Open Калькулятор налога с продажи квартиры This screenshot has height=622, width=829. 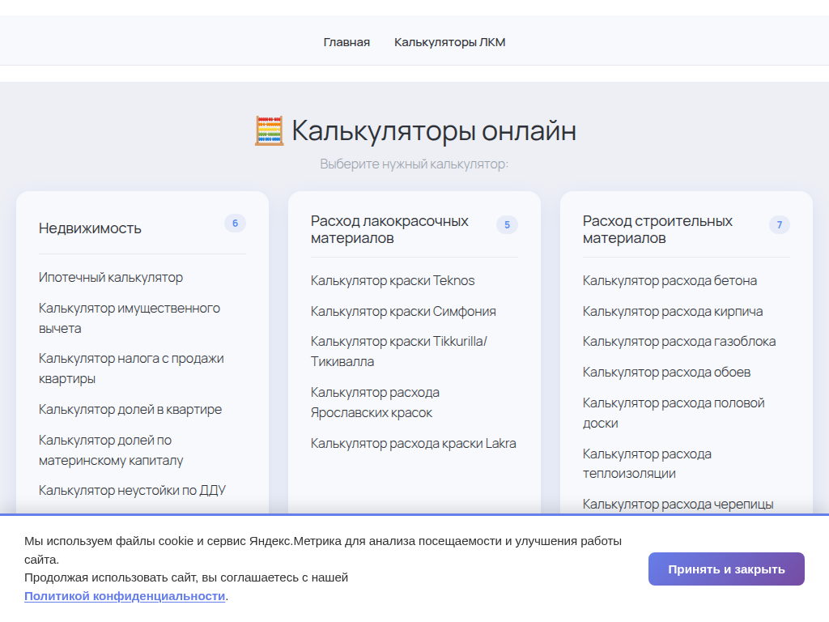[131, 369]
